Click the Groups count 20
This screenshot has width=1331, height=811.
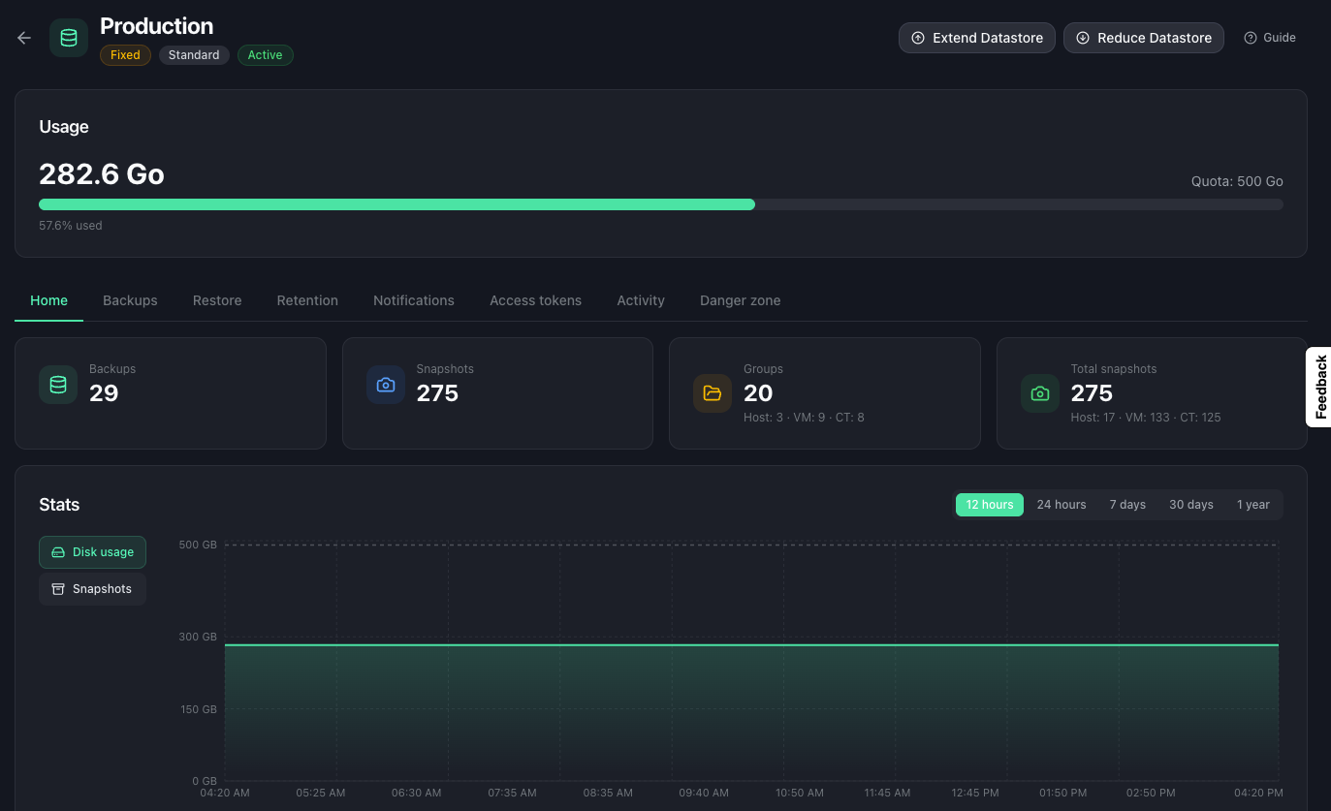[x=758, y=393]
